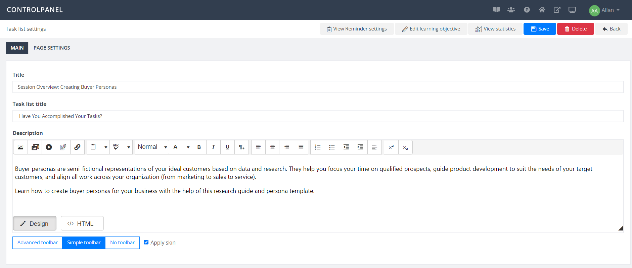Click the AA user avatar
This screenshot has height=268, width=632.
click(x=594, y=10)
